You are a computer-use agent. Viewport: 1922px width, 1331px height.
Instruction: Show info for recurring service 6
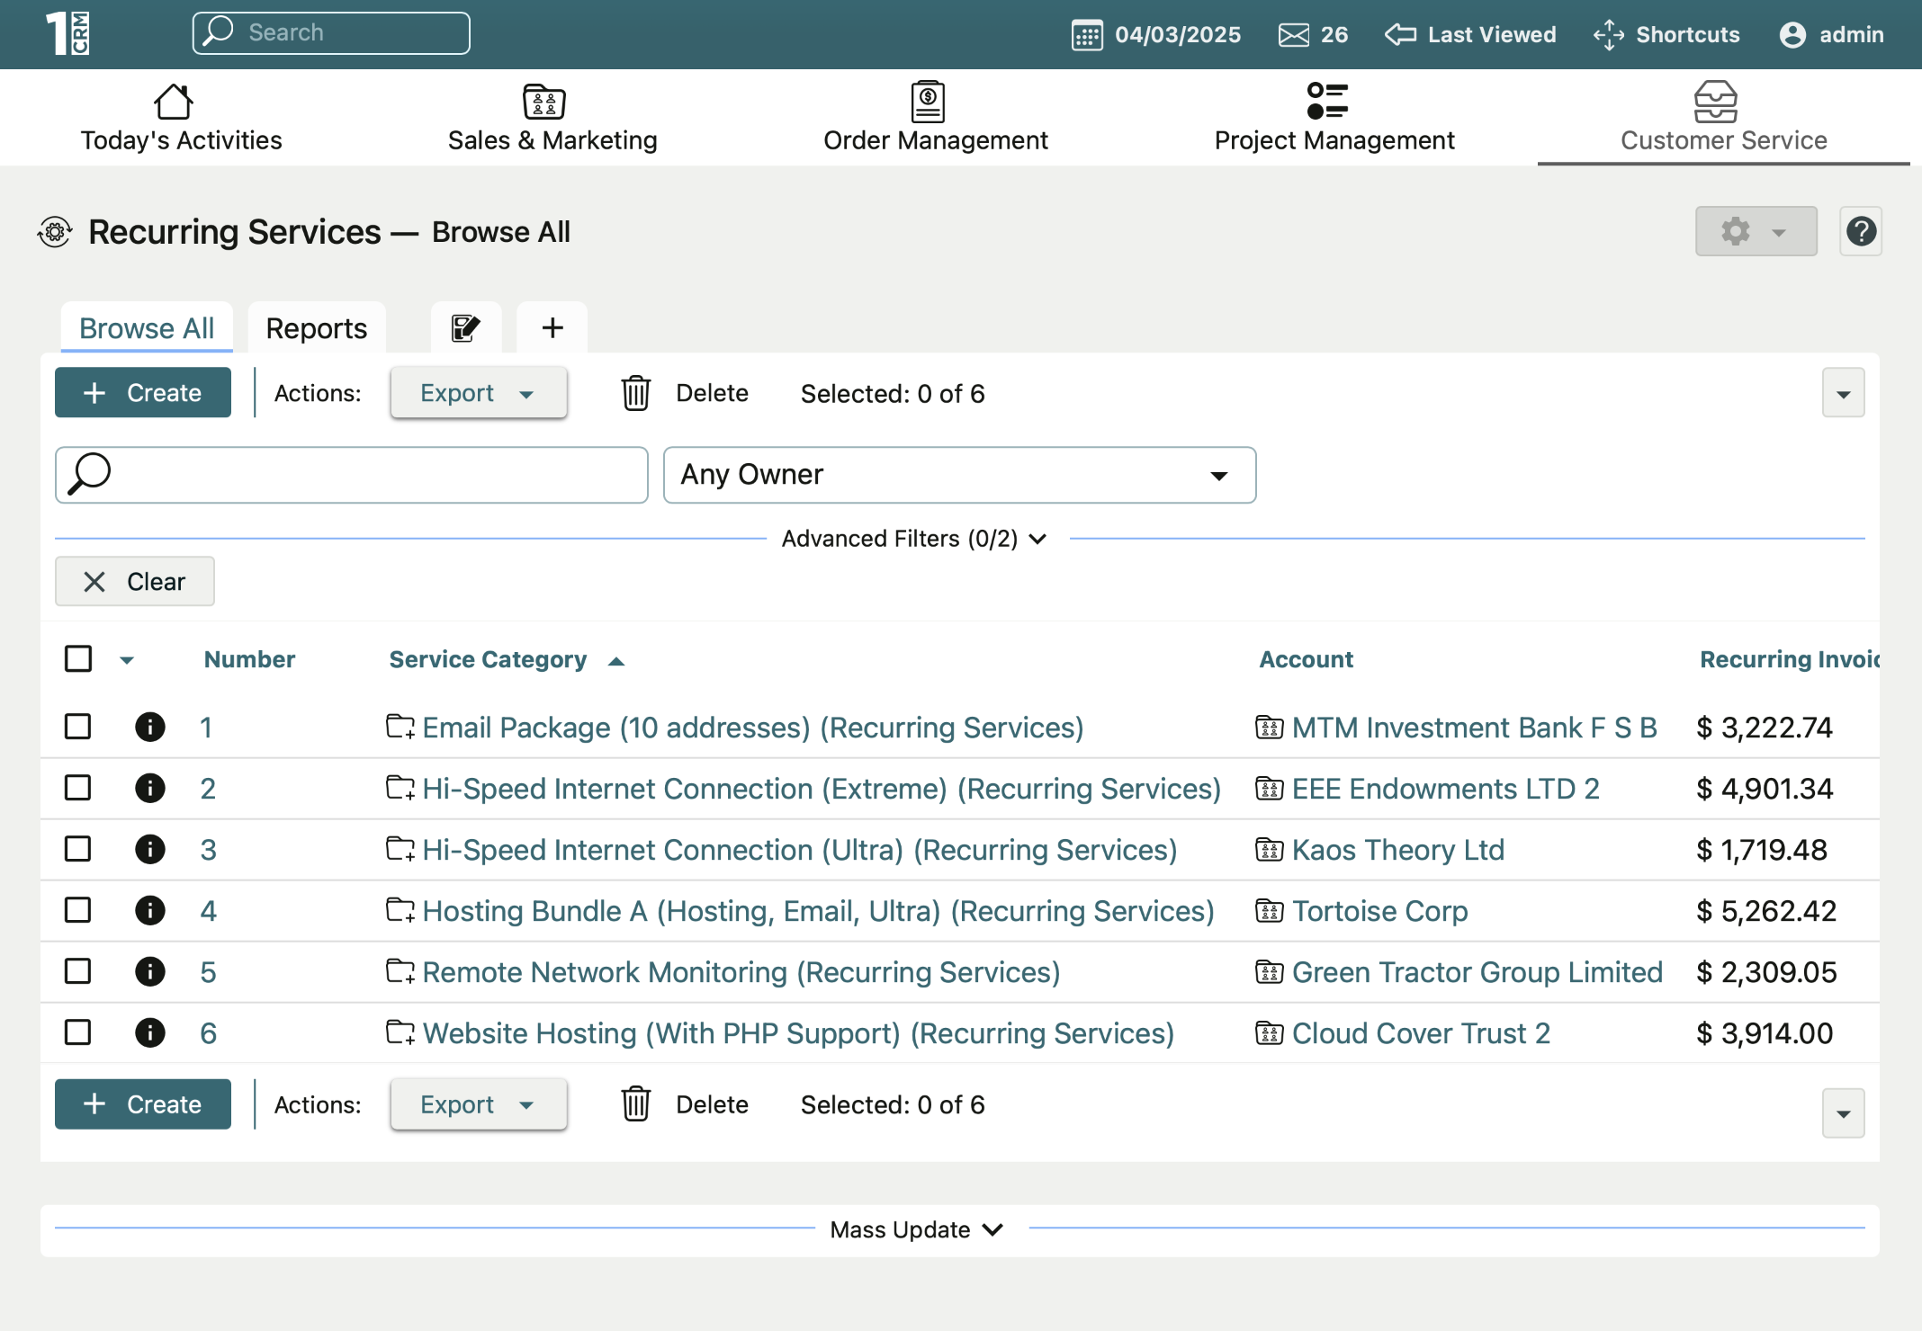point(150,1032)
